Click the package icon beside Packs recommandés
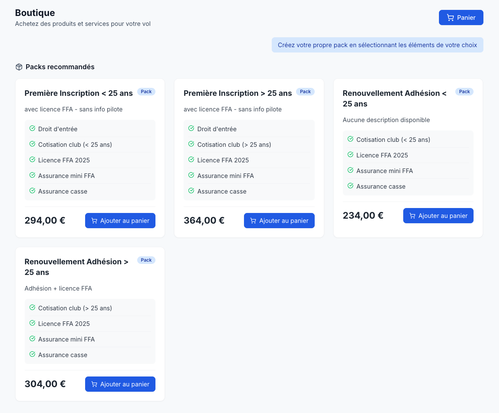The width and height of the screenshot is (499, 413). coord(19,67)
